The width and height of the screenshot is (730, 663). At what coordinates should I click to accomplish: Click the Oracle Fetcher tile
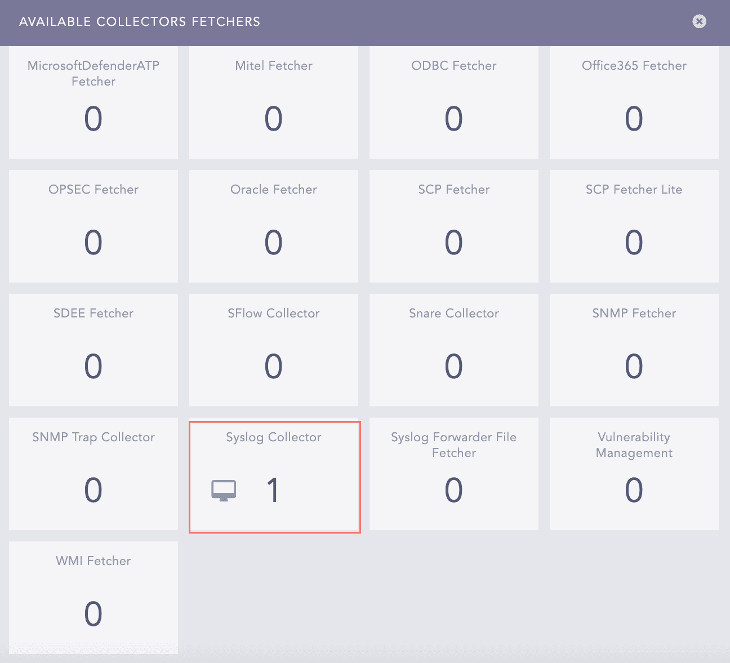click(274, 226)
